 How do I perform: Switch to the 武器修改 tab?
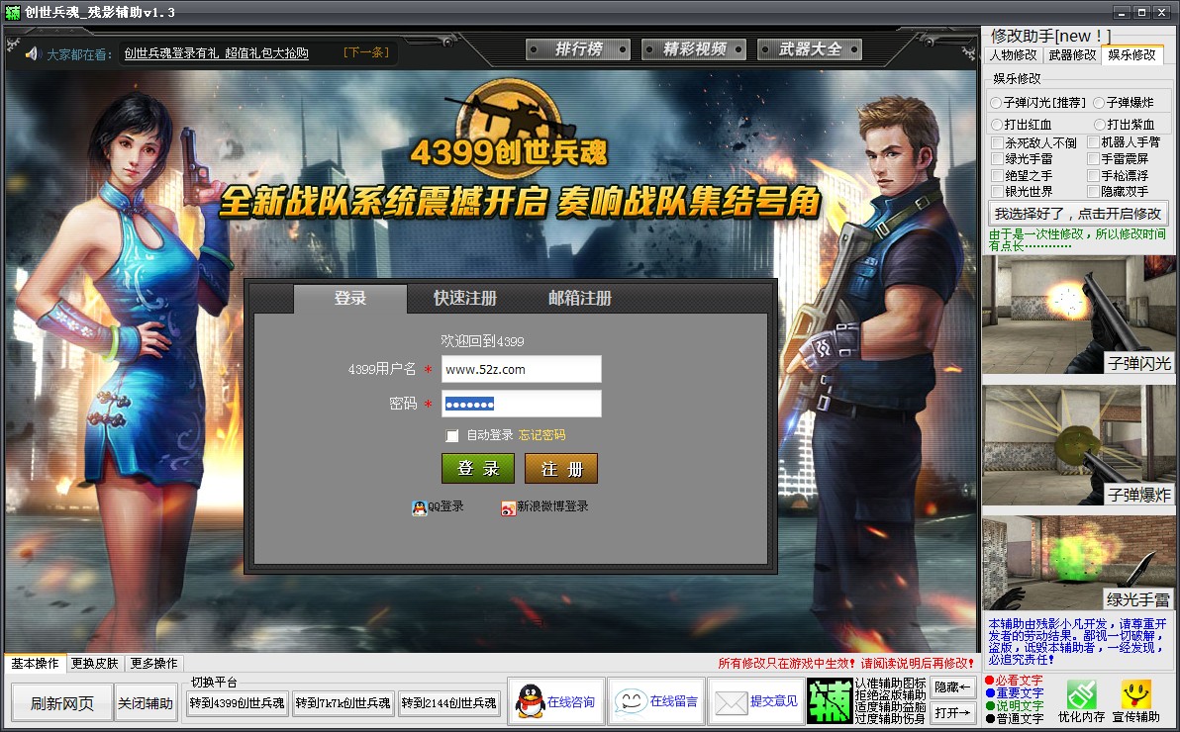click(x=1072, y=55)
